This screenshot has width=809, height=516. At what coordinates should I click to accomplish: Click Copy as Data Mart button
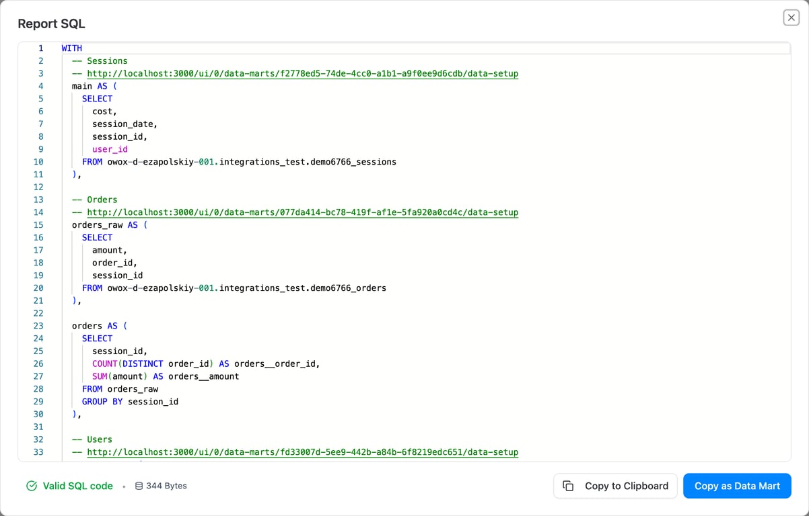(737, 486)
